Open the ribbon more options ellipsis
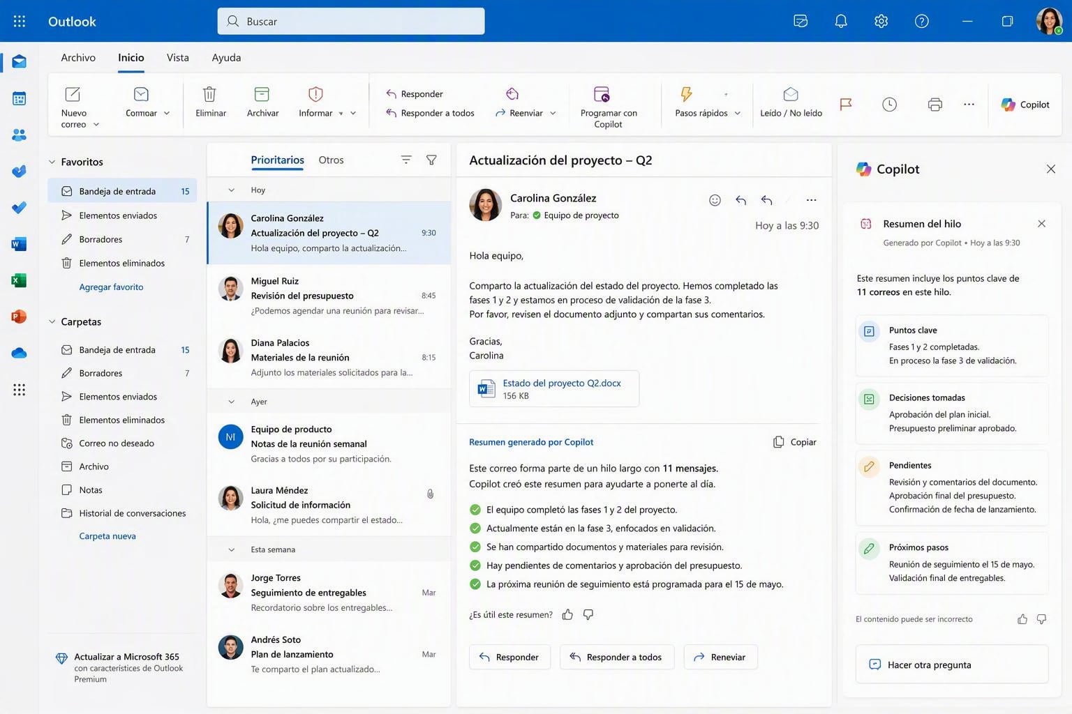This screenshot has width=1072, height=714. point(969,105)
